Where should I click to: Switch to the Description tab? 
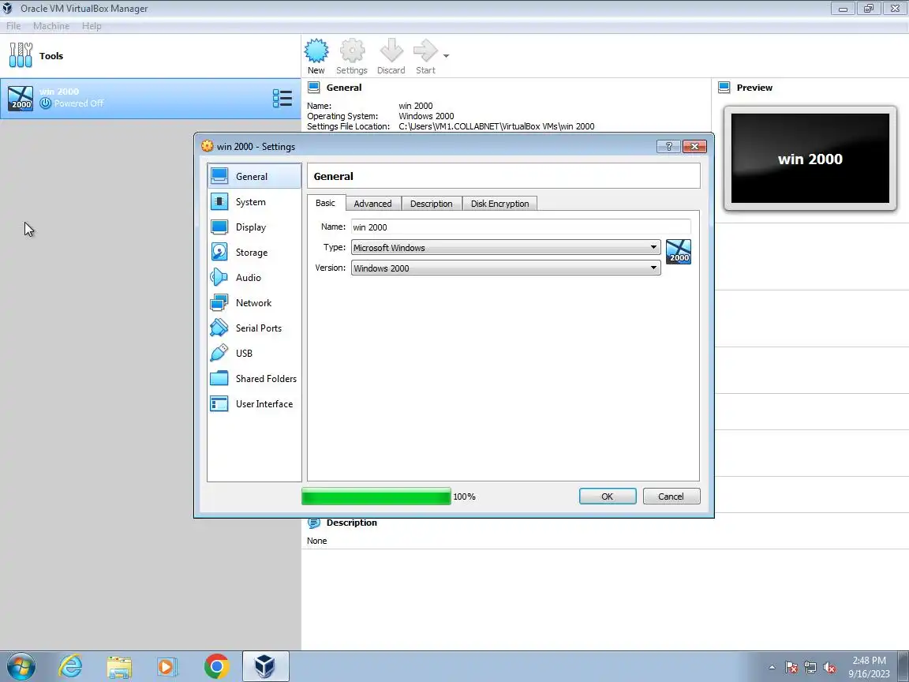click(x=432, y=204)
